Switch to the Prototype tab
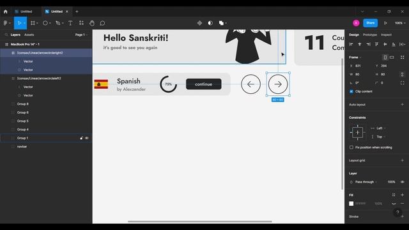409x230 pixels. (370, 34)
